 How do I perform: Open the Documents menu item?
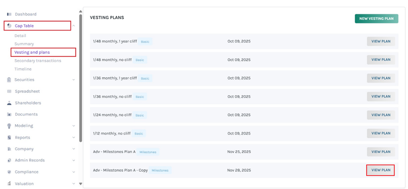click(x=26, y=114)
